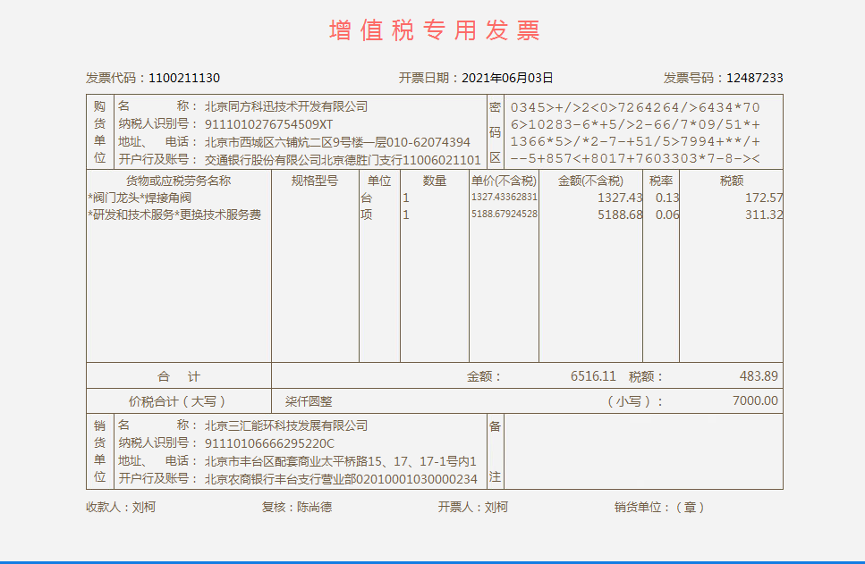Viewport: 865px width, 564px height.
Task: Select total tax 483.89
Action: pyautogui.click(x=759, y=376)
